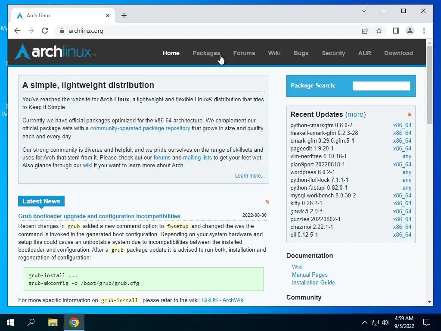This screenshot has width=441, height=331.
Task: Open the Bugs navigation item
Action: coord(301,53)
